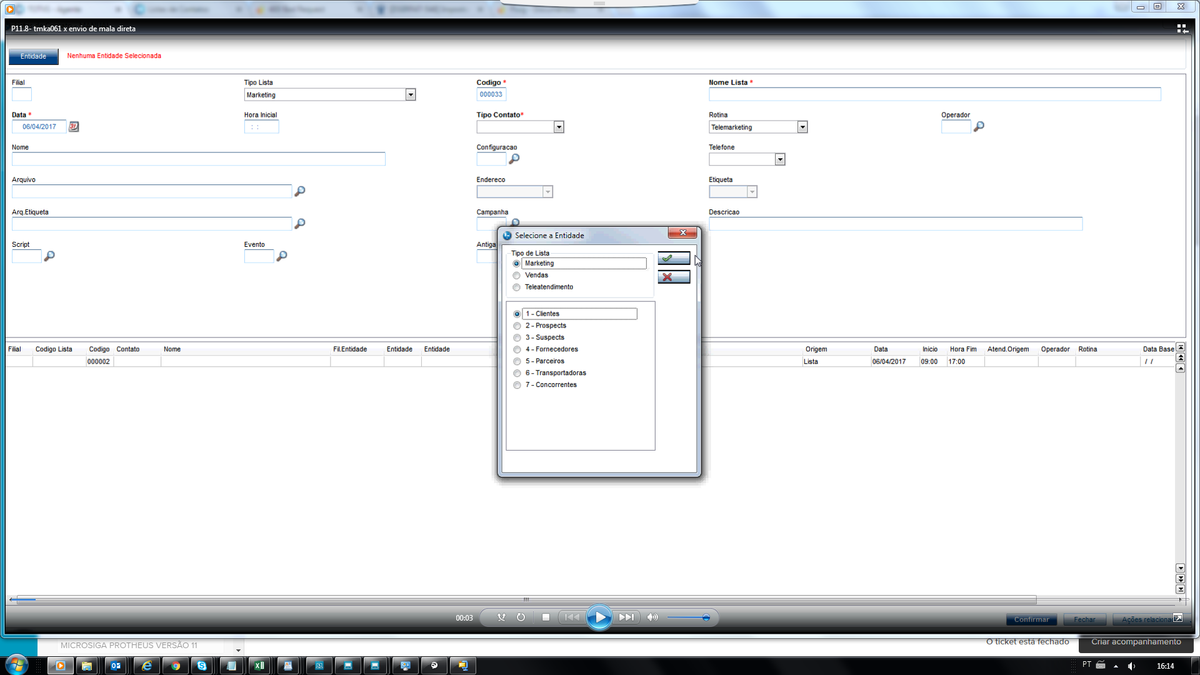Click the Entidade tab button
1200x675 pixels.
click(33, 56)
